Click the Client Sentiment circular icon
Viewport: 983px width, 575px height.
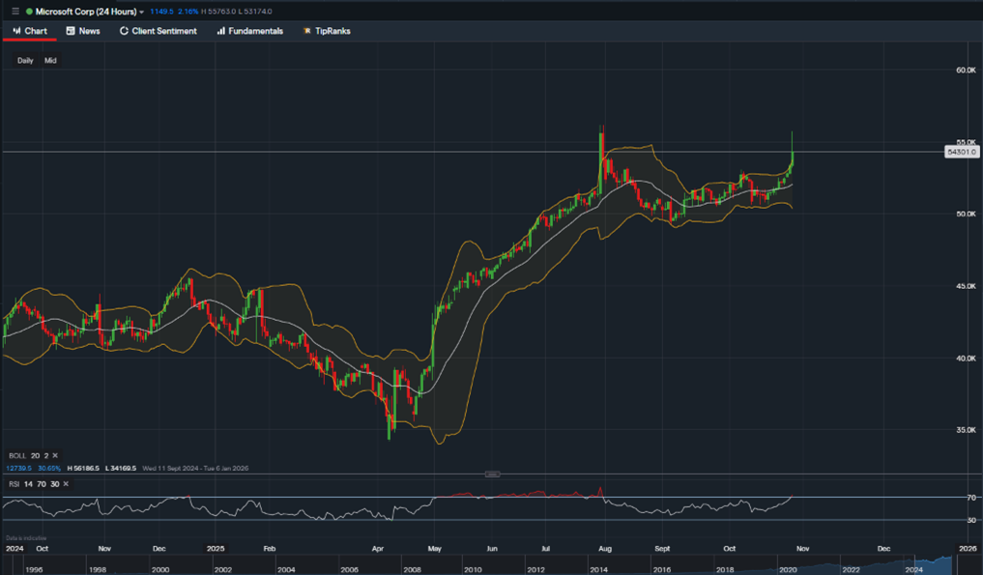point(124,30)
